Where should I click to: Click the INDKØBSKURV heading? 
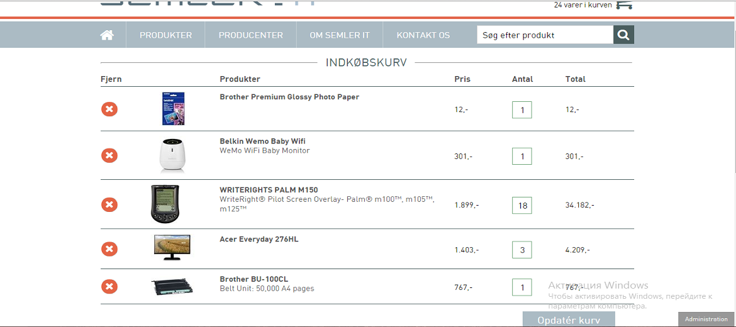point(366,62)
